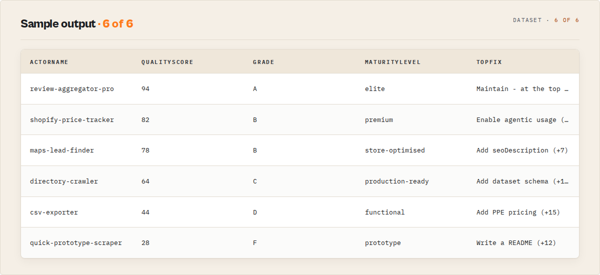Click the TOPFIX column header
600x275 pixels.
pyautogui.click(x=489, y=62)
